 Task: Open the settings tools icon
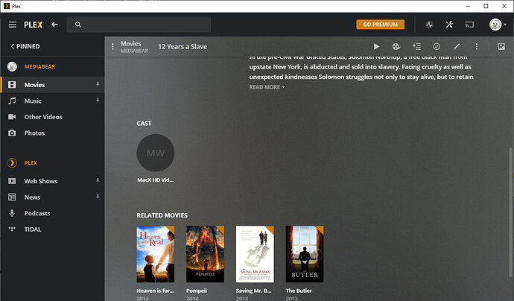449,25
